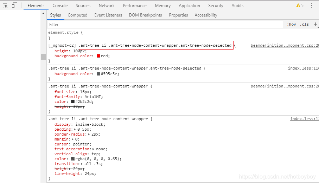The image size is (319, 183).
Task: Click the vertical-align top value
Action: [x=95, y=154]
